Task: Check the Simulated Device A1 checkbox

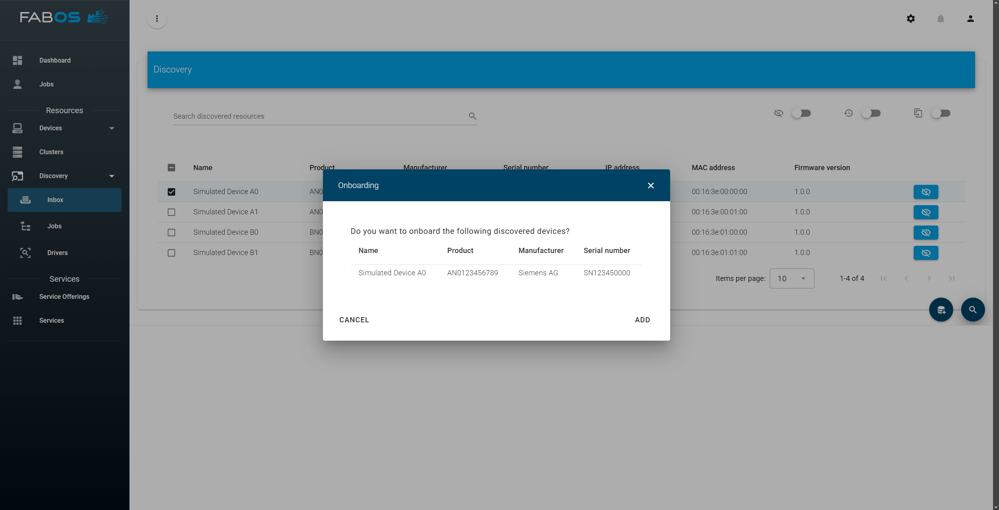Action: click(171, 212)
